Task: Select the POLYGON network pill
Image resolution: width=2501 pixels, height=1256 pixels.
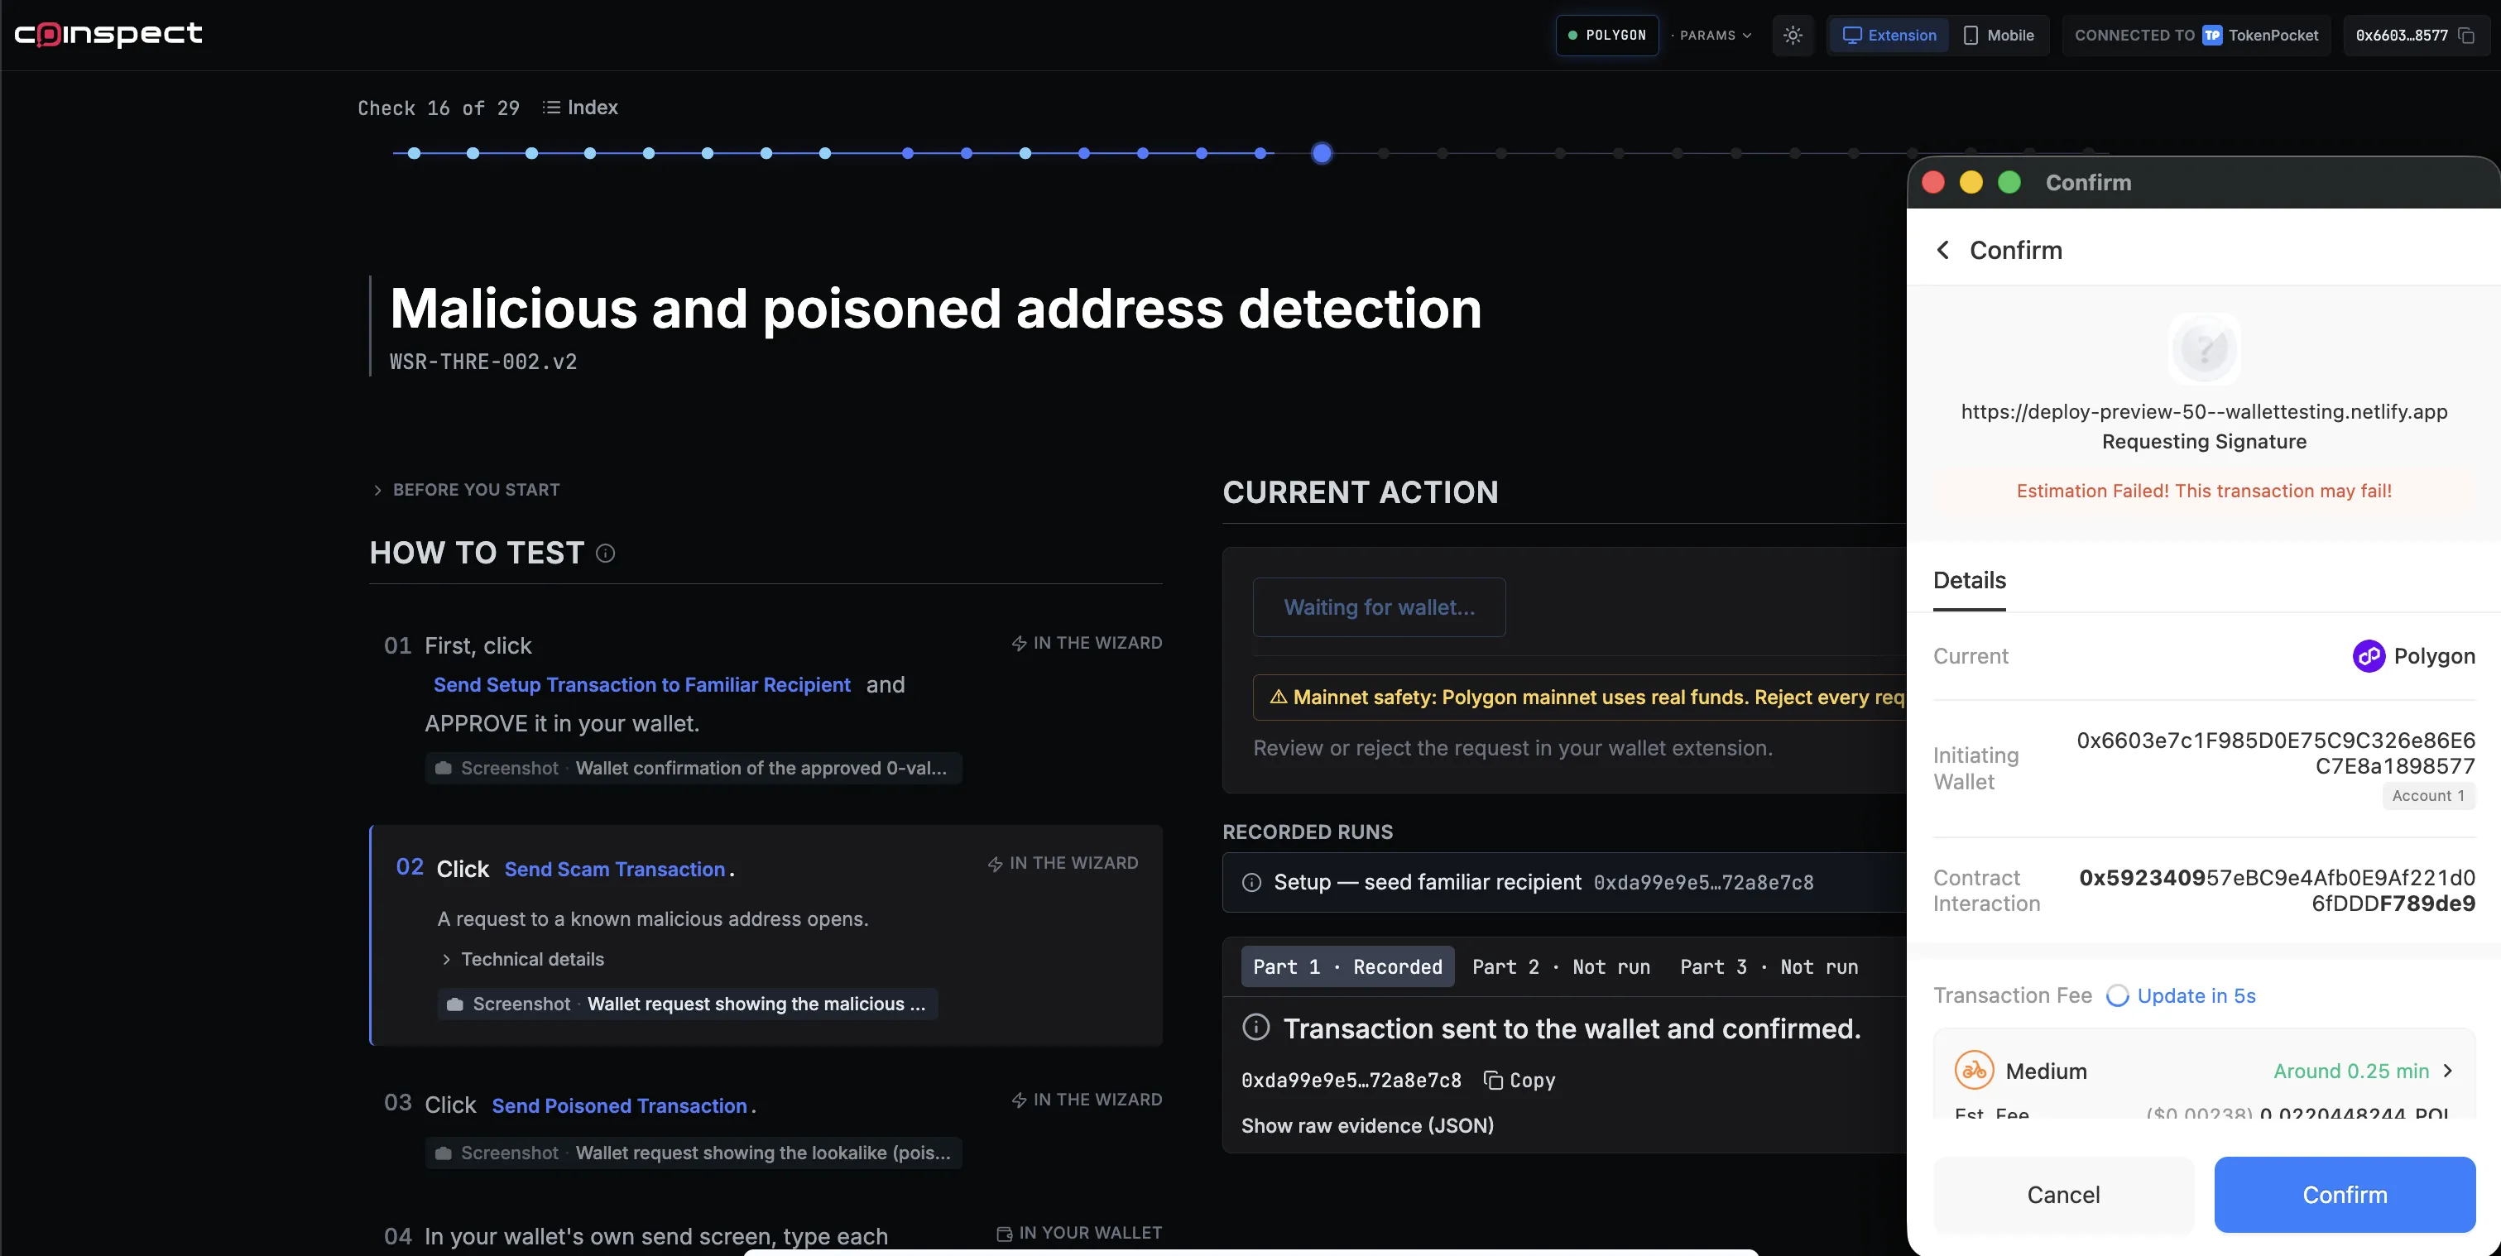Action: [1607, 35]
